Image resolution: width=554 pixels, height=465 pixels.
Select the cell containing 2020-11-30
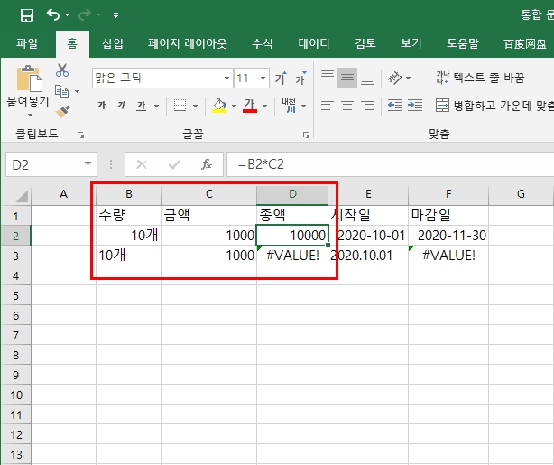[448, 235]
